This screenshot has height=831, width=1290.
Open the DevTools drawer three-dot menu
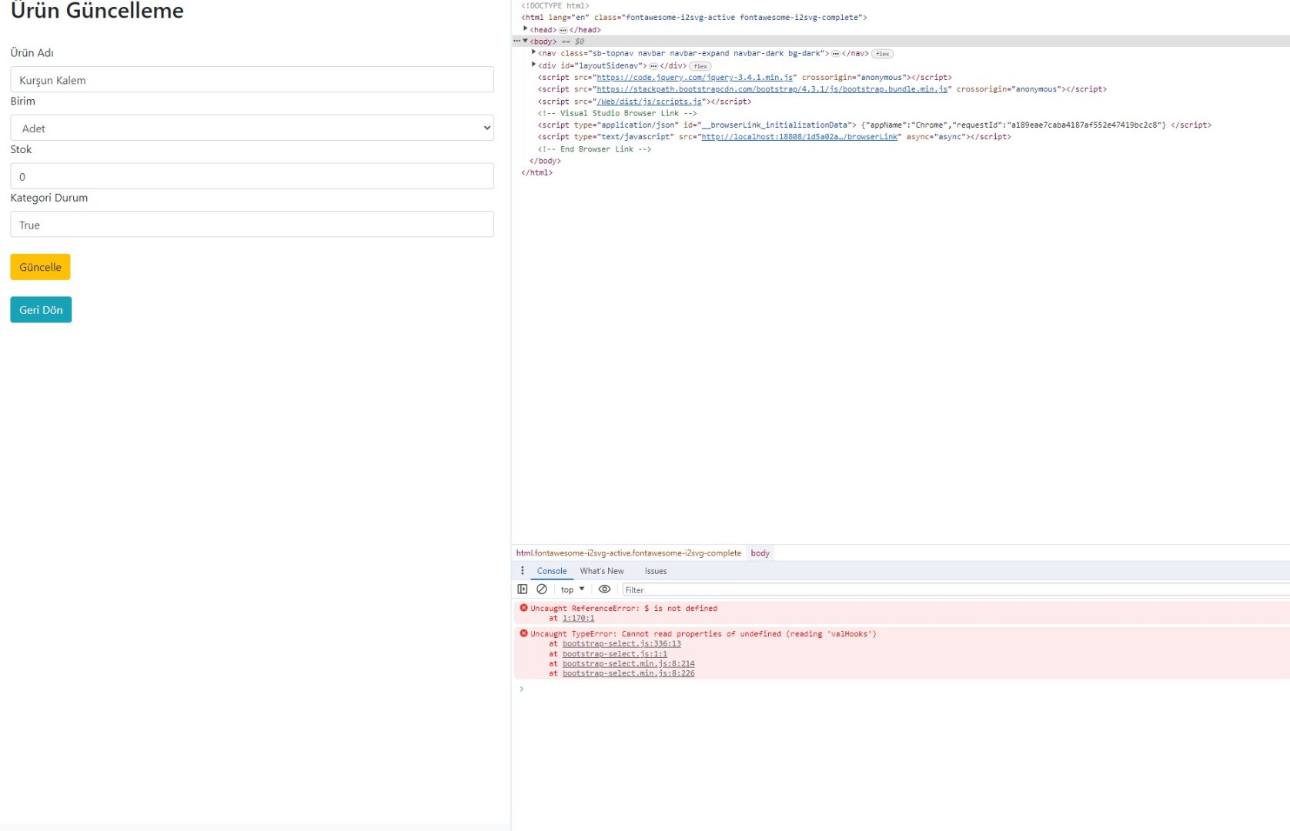point(522,571)
